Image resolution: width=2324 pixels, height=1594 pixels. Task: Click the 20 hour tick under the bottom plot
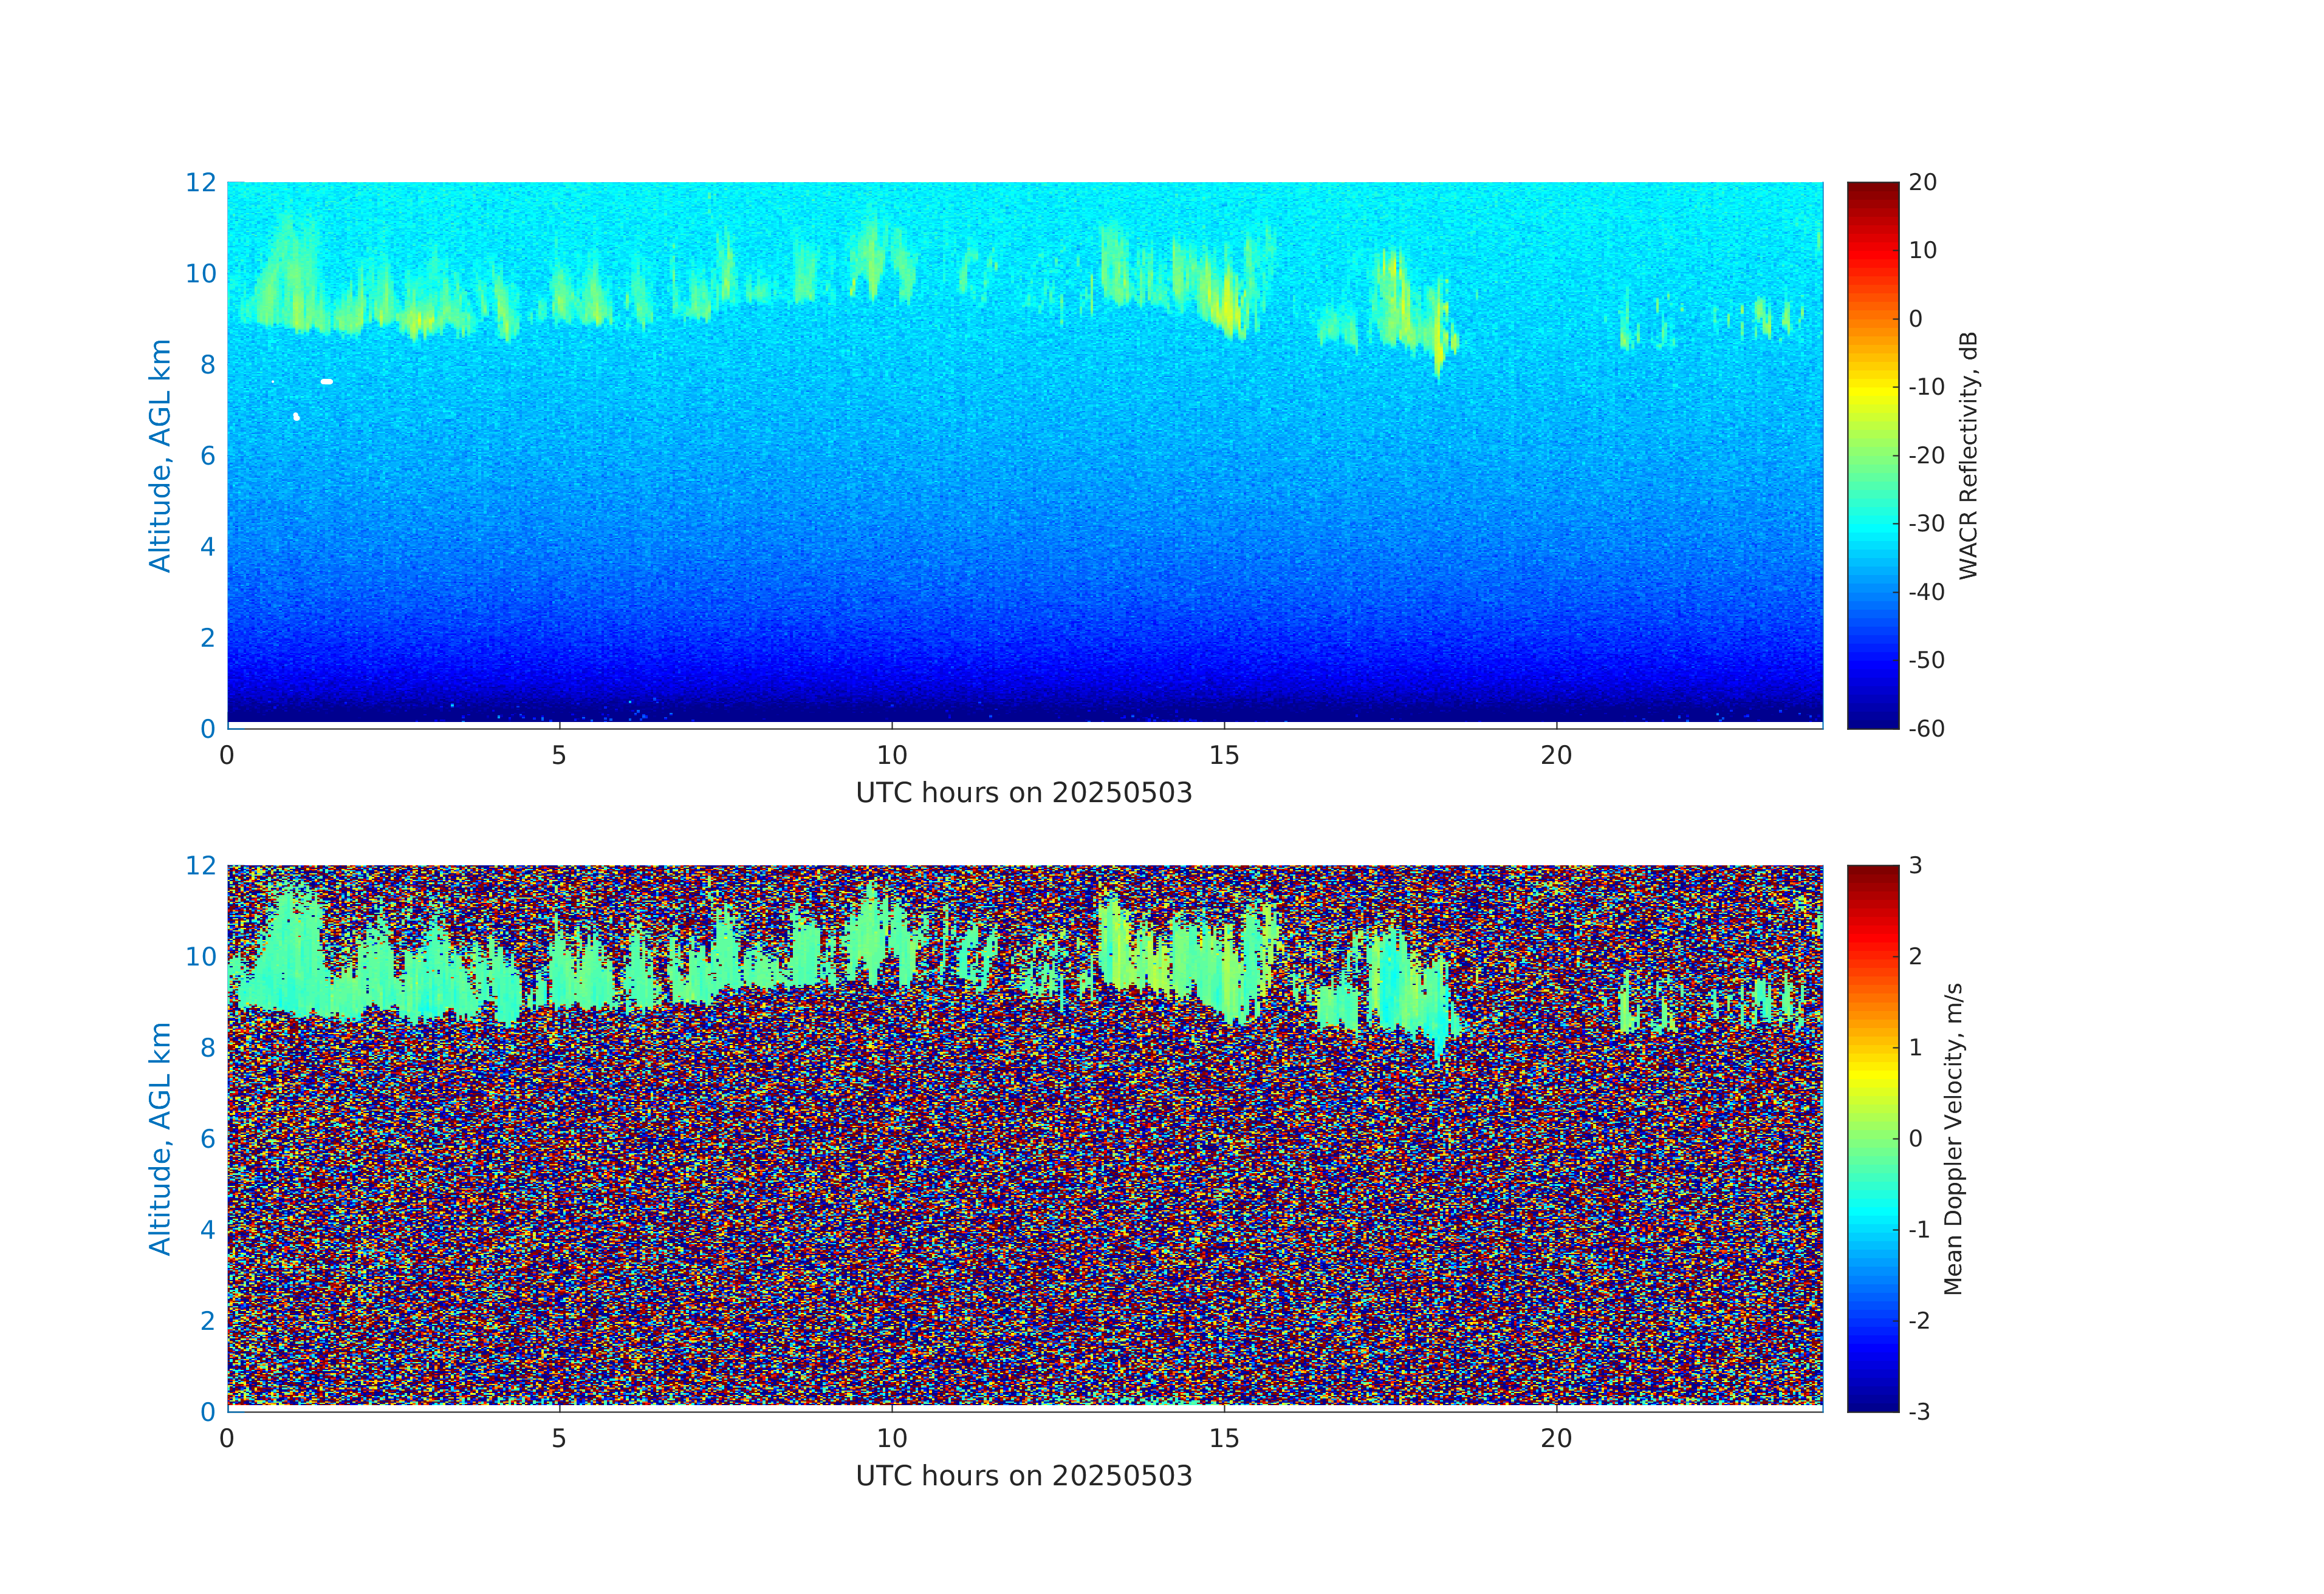1556,1439
